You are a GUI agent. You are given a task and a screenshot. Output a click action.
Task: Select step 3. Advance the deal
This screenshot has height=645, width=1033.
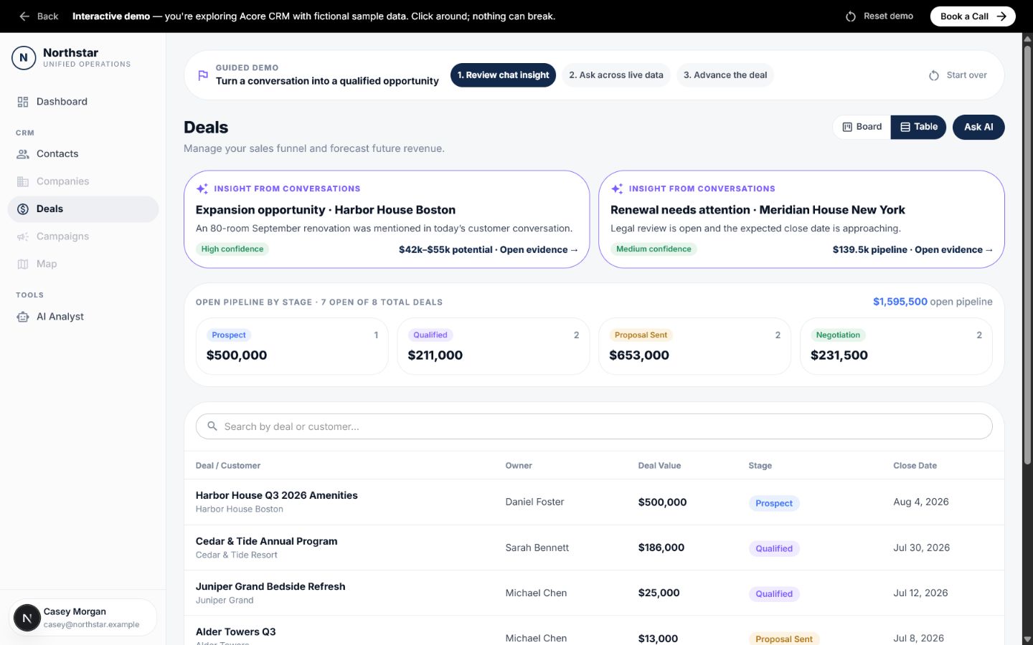[x=725, y=75]
